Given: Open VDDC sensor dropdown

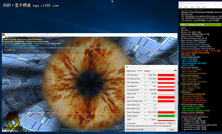Looking at the screenshot, I should (145, 119).
